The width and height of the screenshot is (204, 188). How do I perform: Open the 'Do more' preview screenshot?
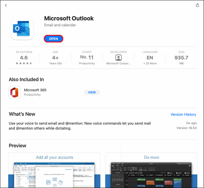click(151, 170)
